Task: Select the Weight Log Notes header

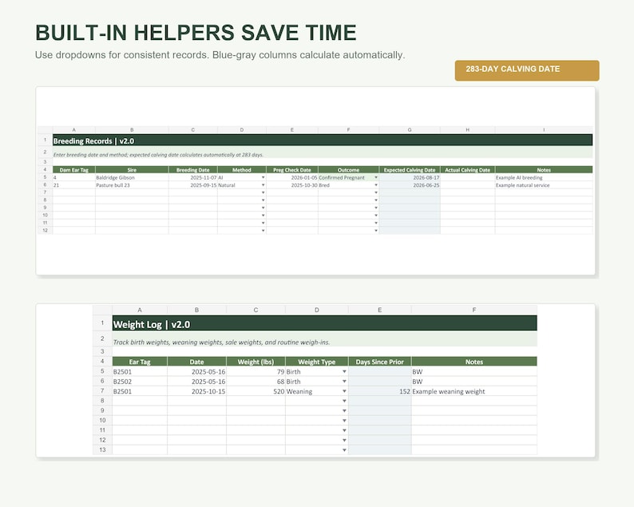Action: pos(474,362)
